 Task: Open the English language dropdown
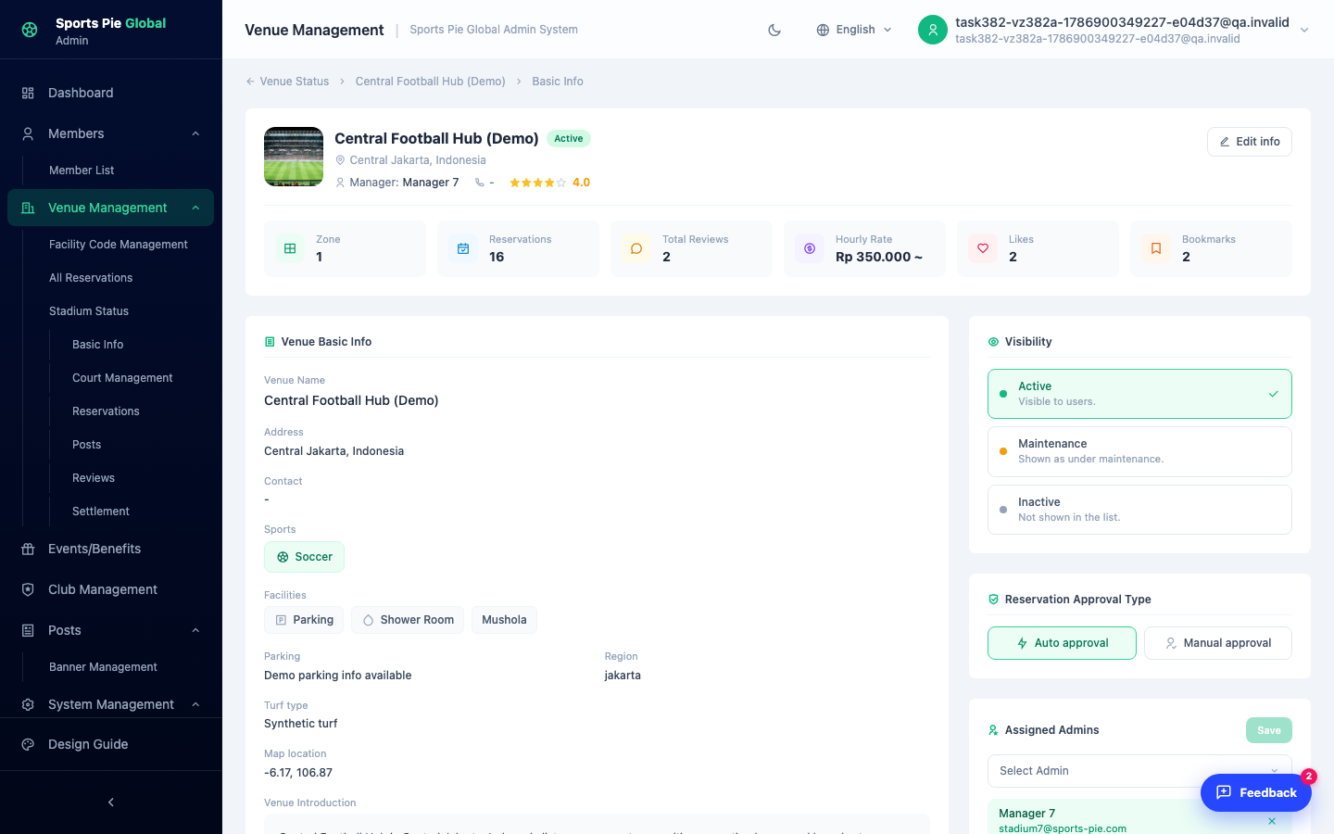(854, 30)
